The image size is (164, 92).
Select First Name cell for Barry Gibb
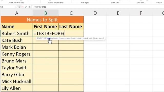[46, 75]
